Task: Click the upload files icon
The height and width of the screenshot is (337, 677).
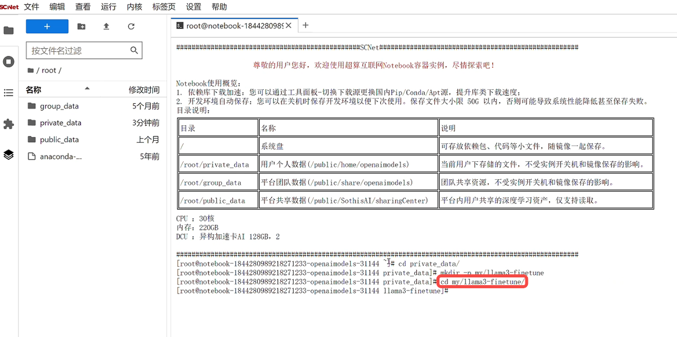Action: click(106, 26)
